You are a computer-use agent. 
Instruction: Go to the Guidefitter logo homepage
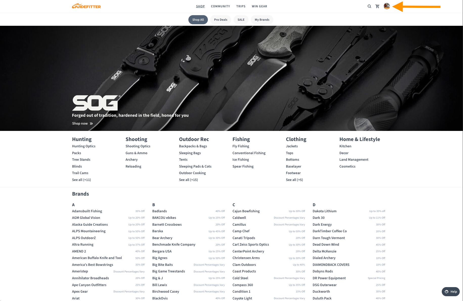[x=86, y=6]
